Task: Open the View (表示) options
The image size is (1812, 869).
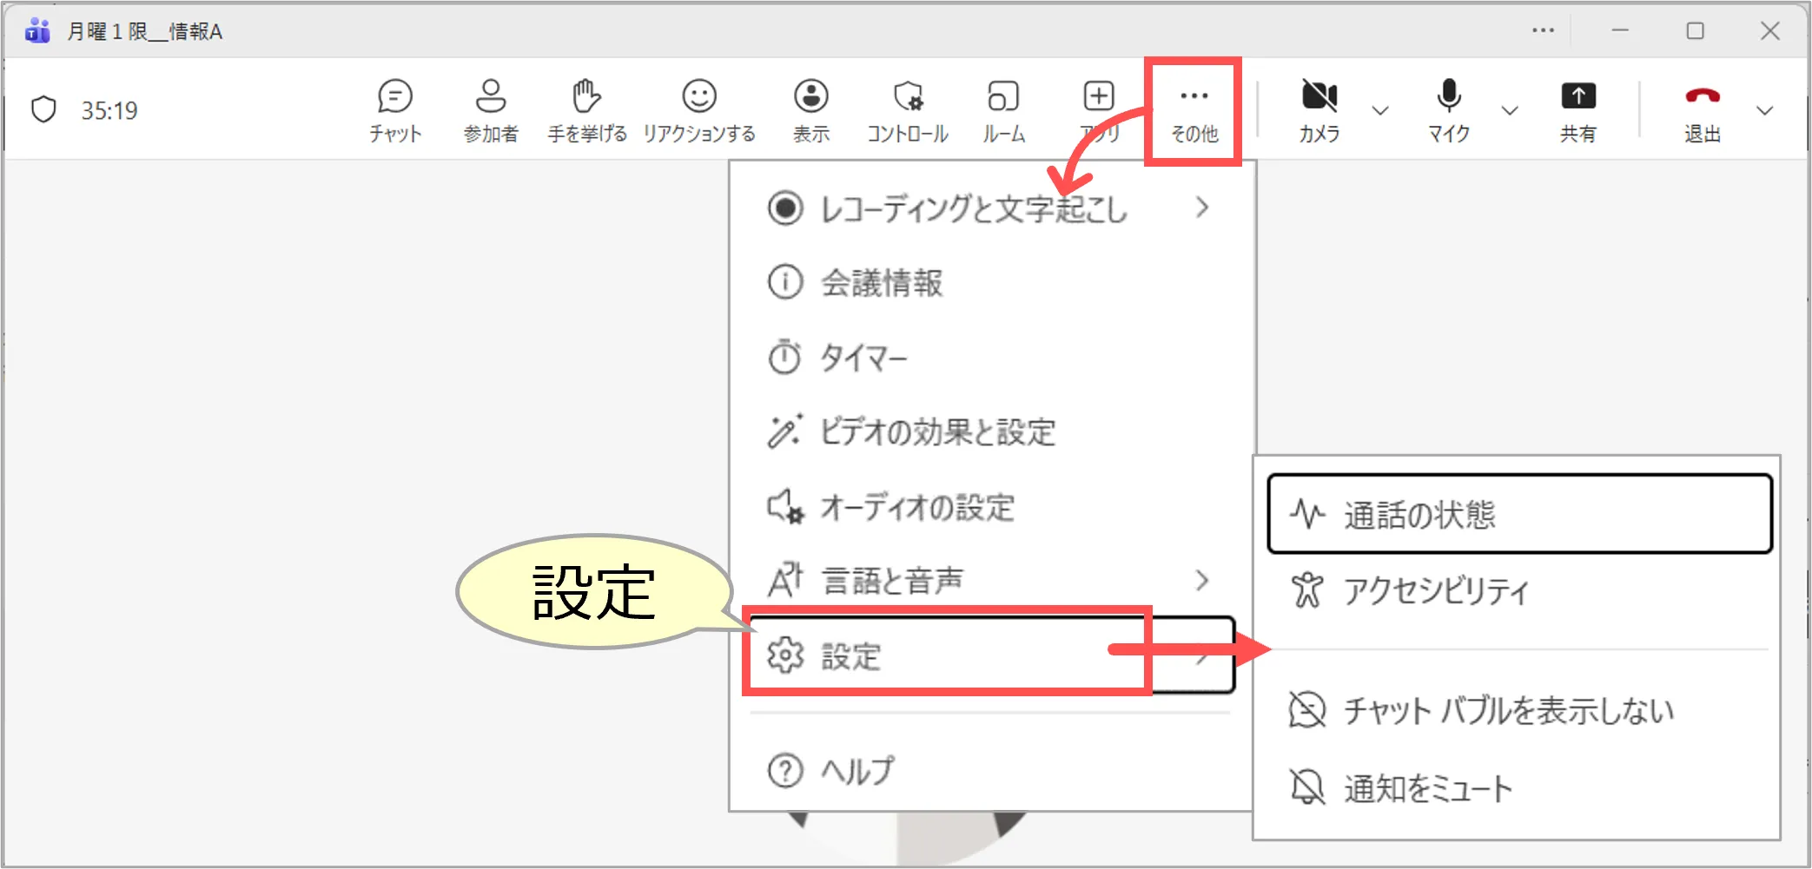Action: pos(810,97)
